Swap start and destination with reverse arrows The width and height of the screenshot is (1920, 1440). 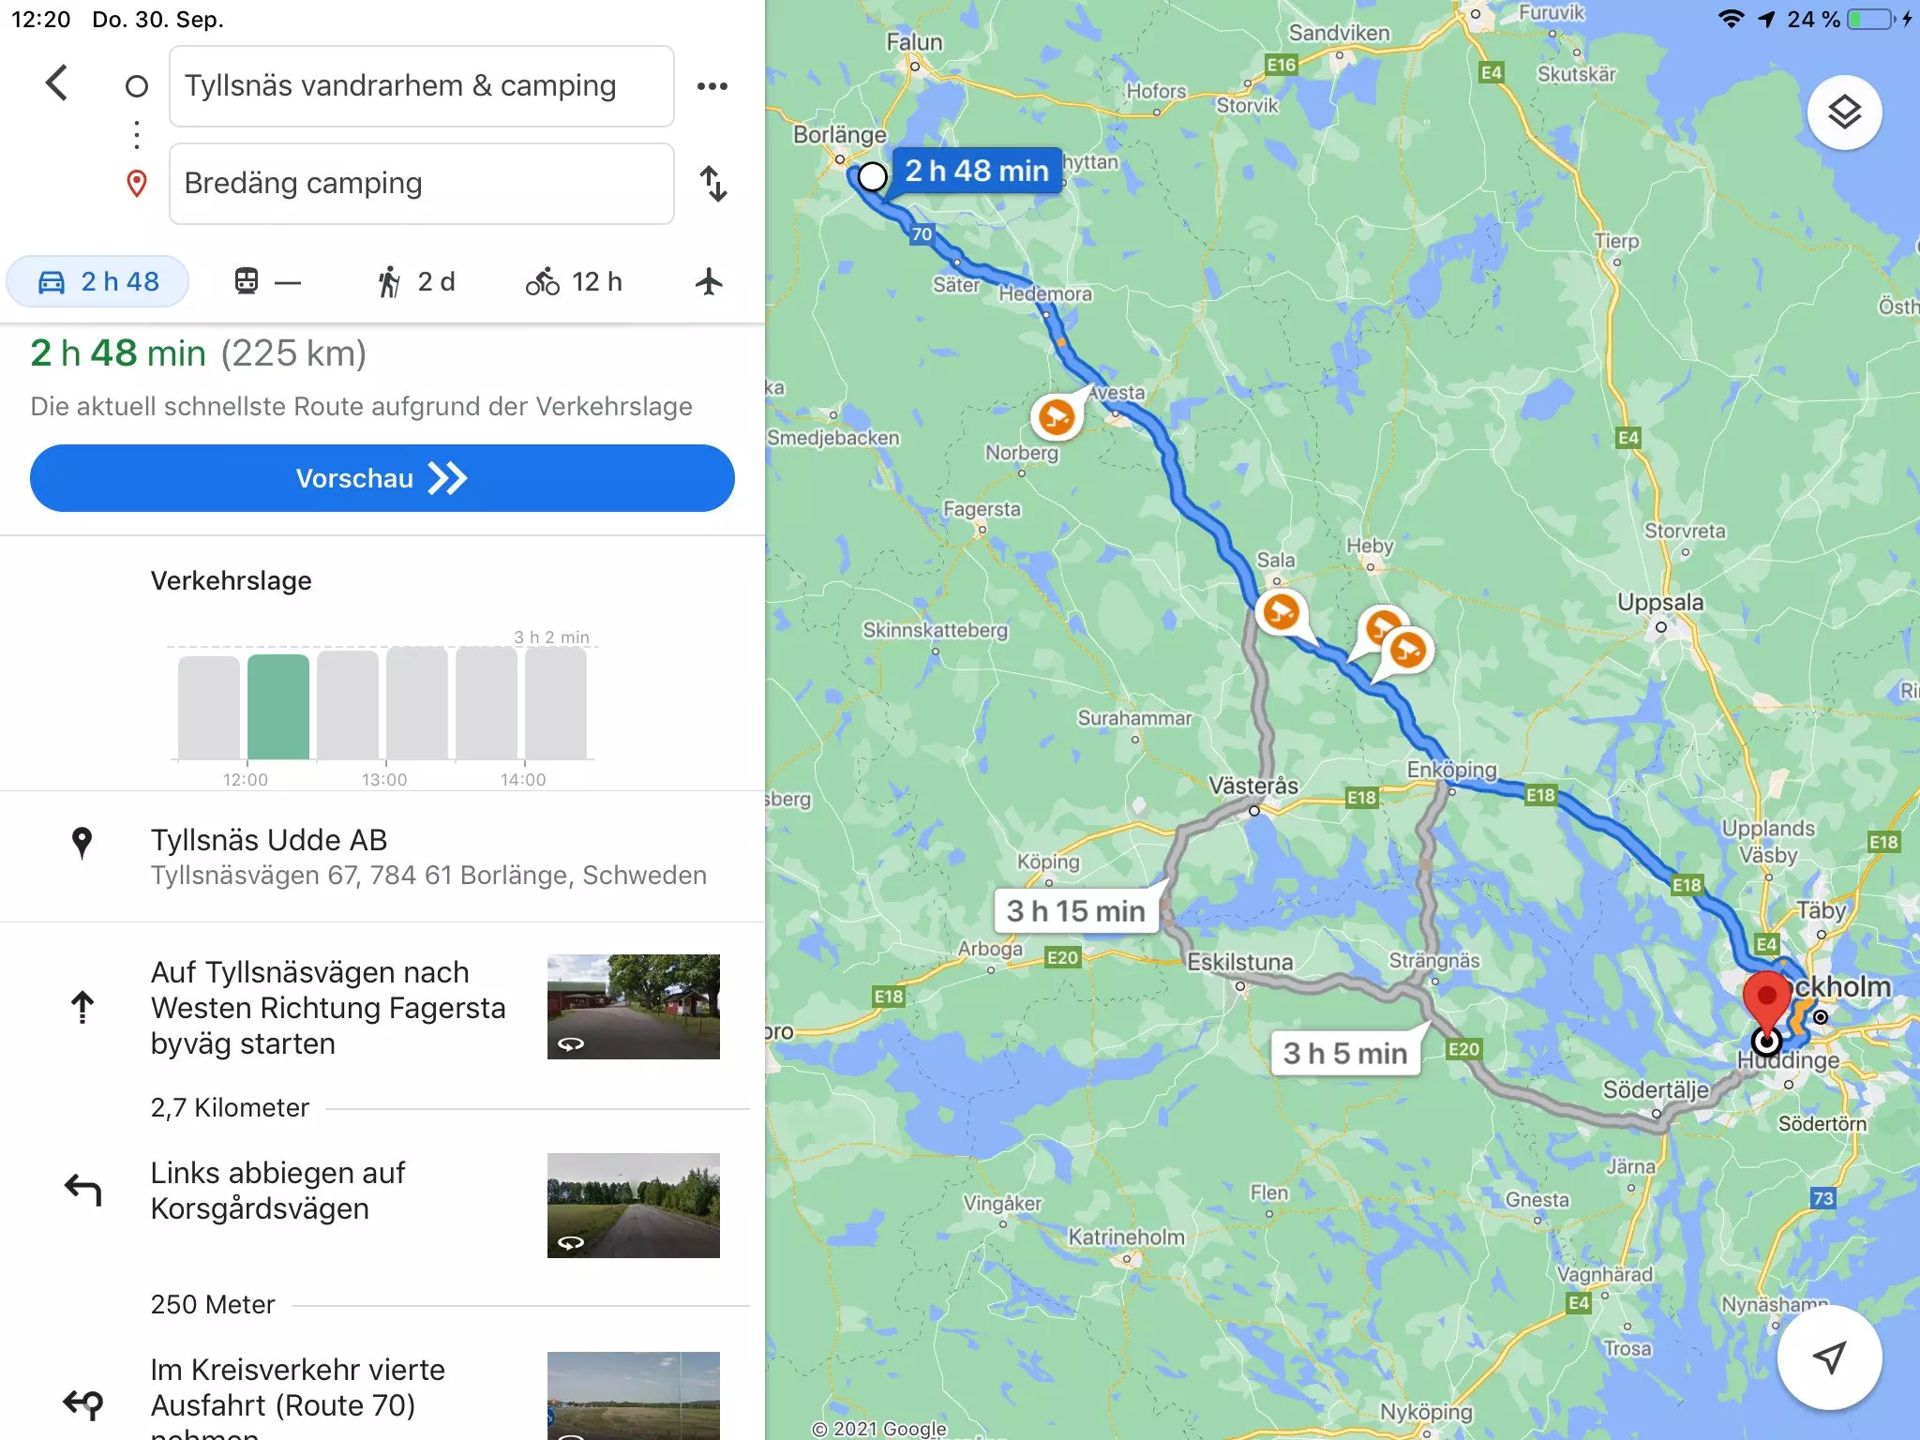713,184
